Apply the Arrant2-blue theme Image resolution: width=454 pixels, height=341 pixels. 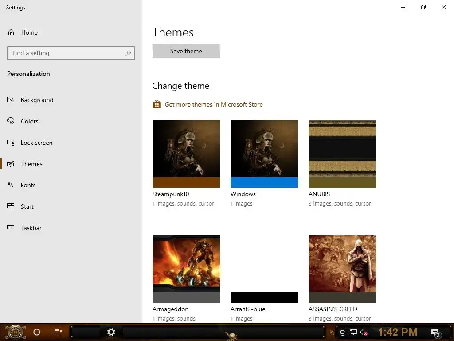click(264, 269)
